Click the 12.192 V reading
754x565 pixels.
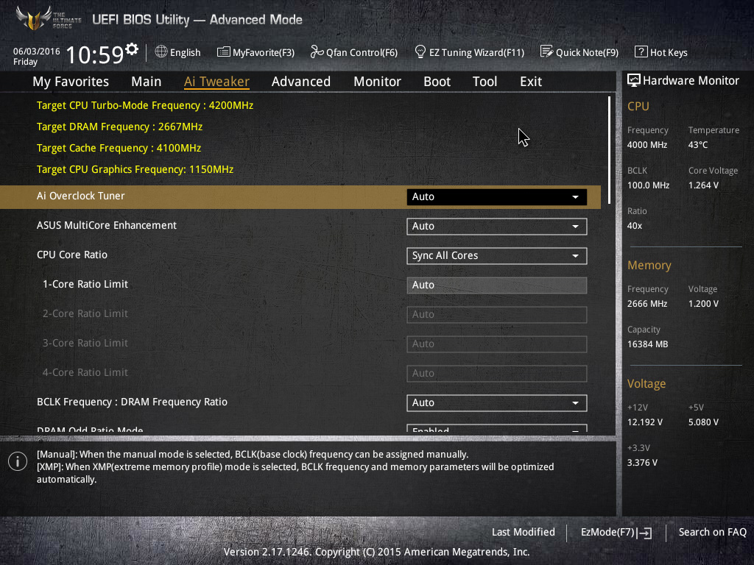[x=645, y=422]
